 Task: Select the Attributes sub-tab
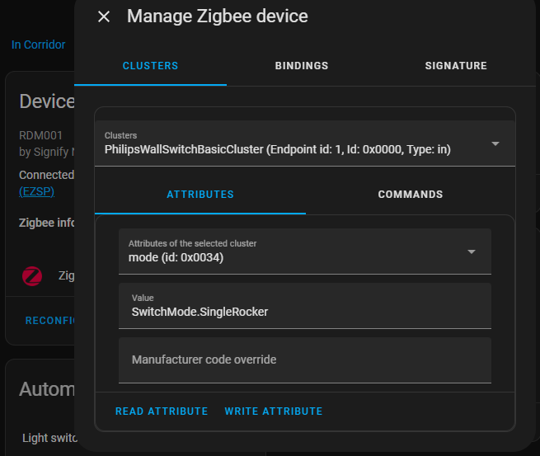200,195
